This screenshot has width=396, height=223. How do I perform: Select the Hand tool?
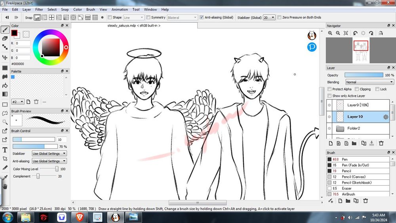(5, 186)
